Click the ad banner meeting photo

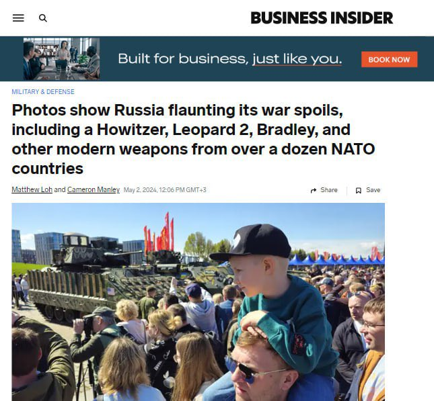click(x=61, y=59)
